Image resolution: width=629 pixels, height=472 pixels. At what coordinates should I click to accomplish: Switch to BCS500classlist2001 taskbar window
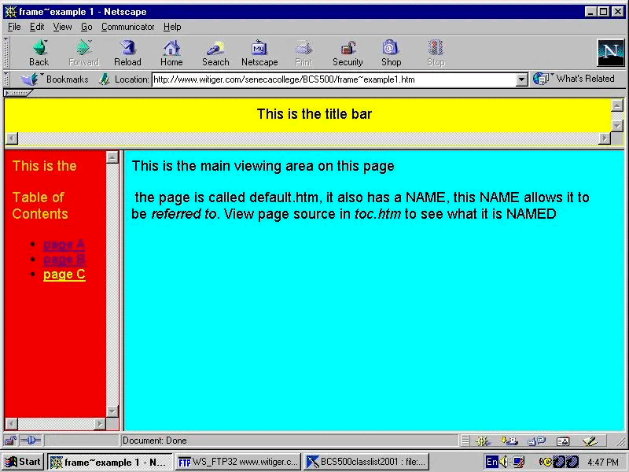[x=366, y=462]
